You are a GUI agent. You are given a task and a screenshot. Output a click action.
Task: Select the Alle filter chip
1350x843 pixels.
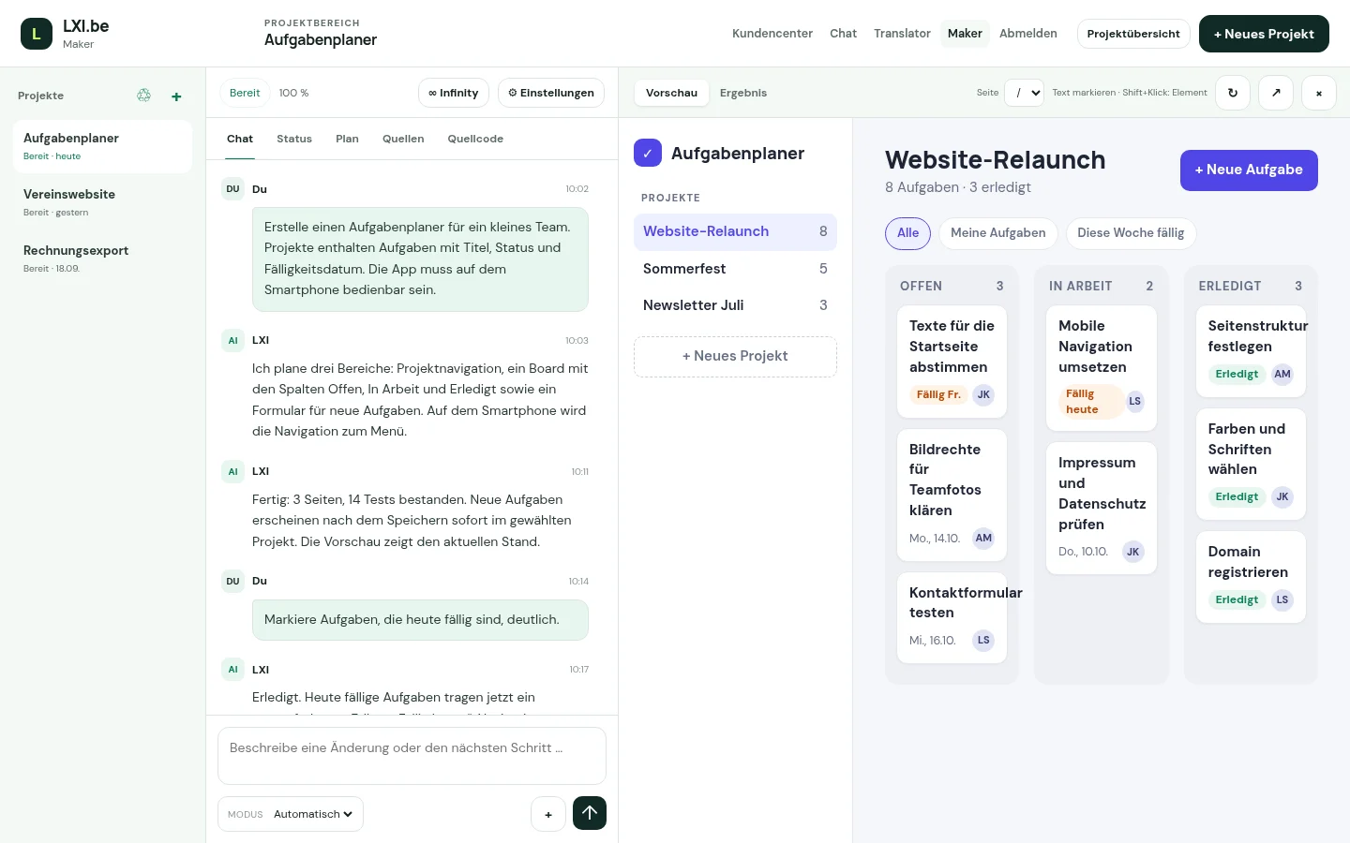point(907,233)
